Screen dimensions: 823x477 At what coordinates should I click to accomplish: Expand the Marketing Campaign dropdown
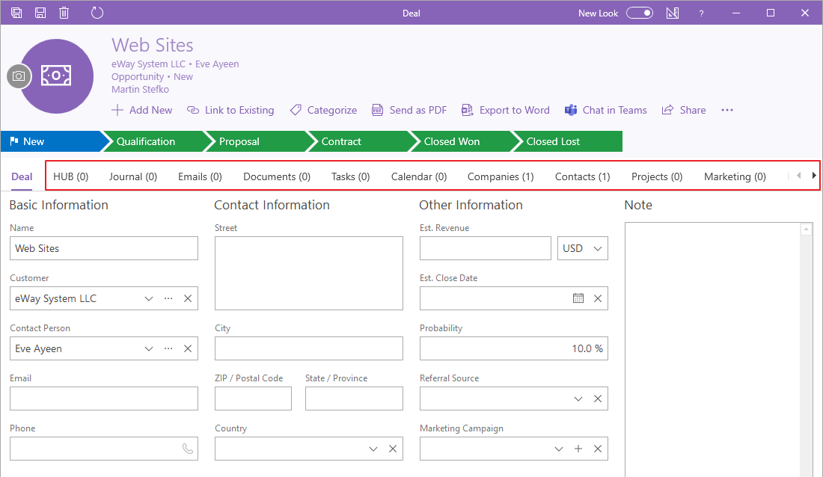point(559,449)
